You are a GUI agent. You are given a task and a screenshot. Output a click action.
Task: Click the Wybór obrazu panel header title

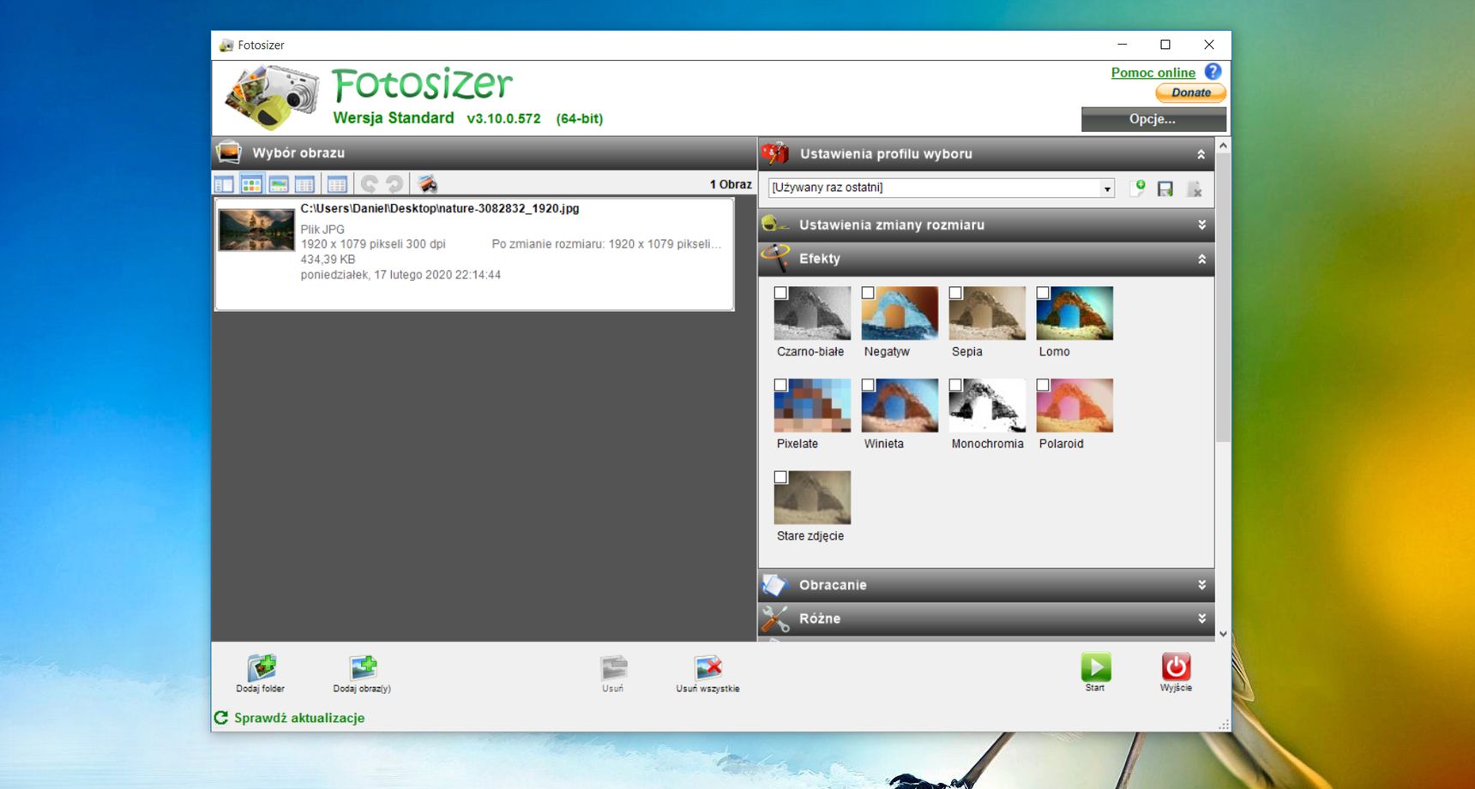click(x=298, y=152)
